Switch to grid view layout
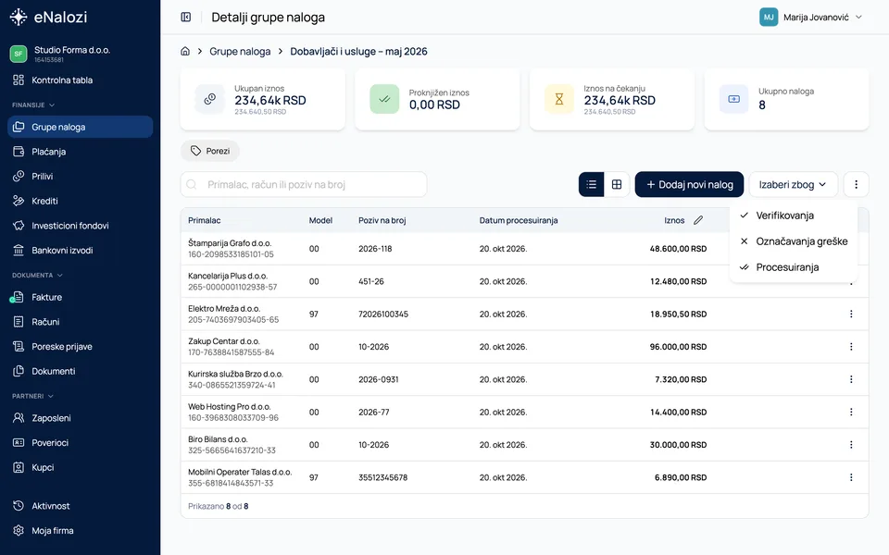The width and height of the screenshot is (889, 555). pyautogui.click(x=617, y=184)
